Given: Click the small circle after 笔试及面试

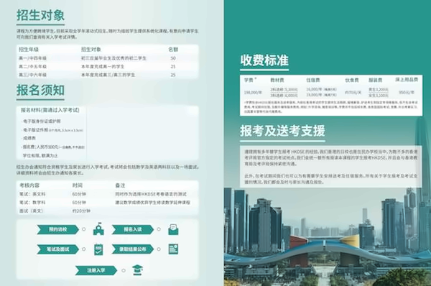Looking at the screenshot, I should coord(83,249).
